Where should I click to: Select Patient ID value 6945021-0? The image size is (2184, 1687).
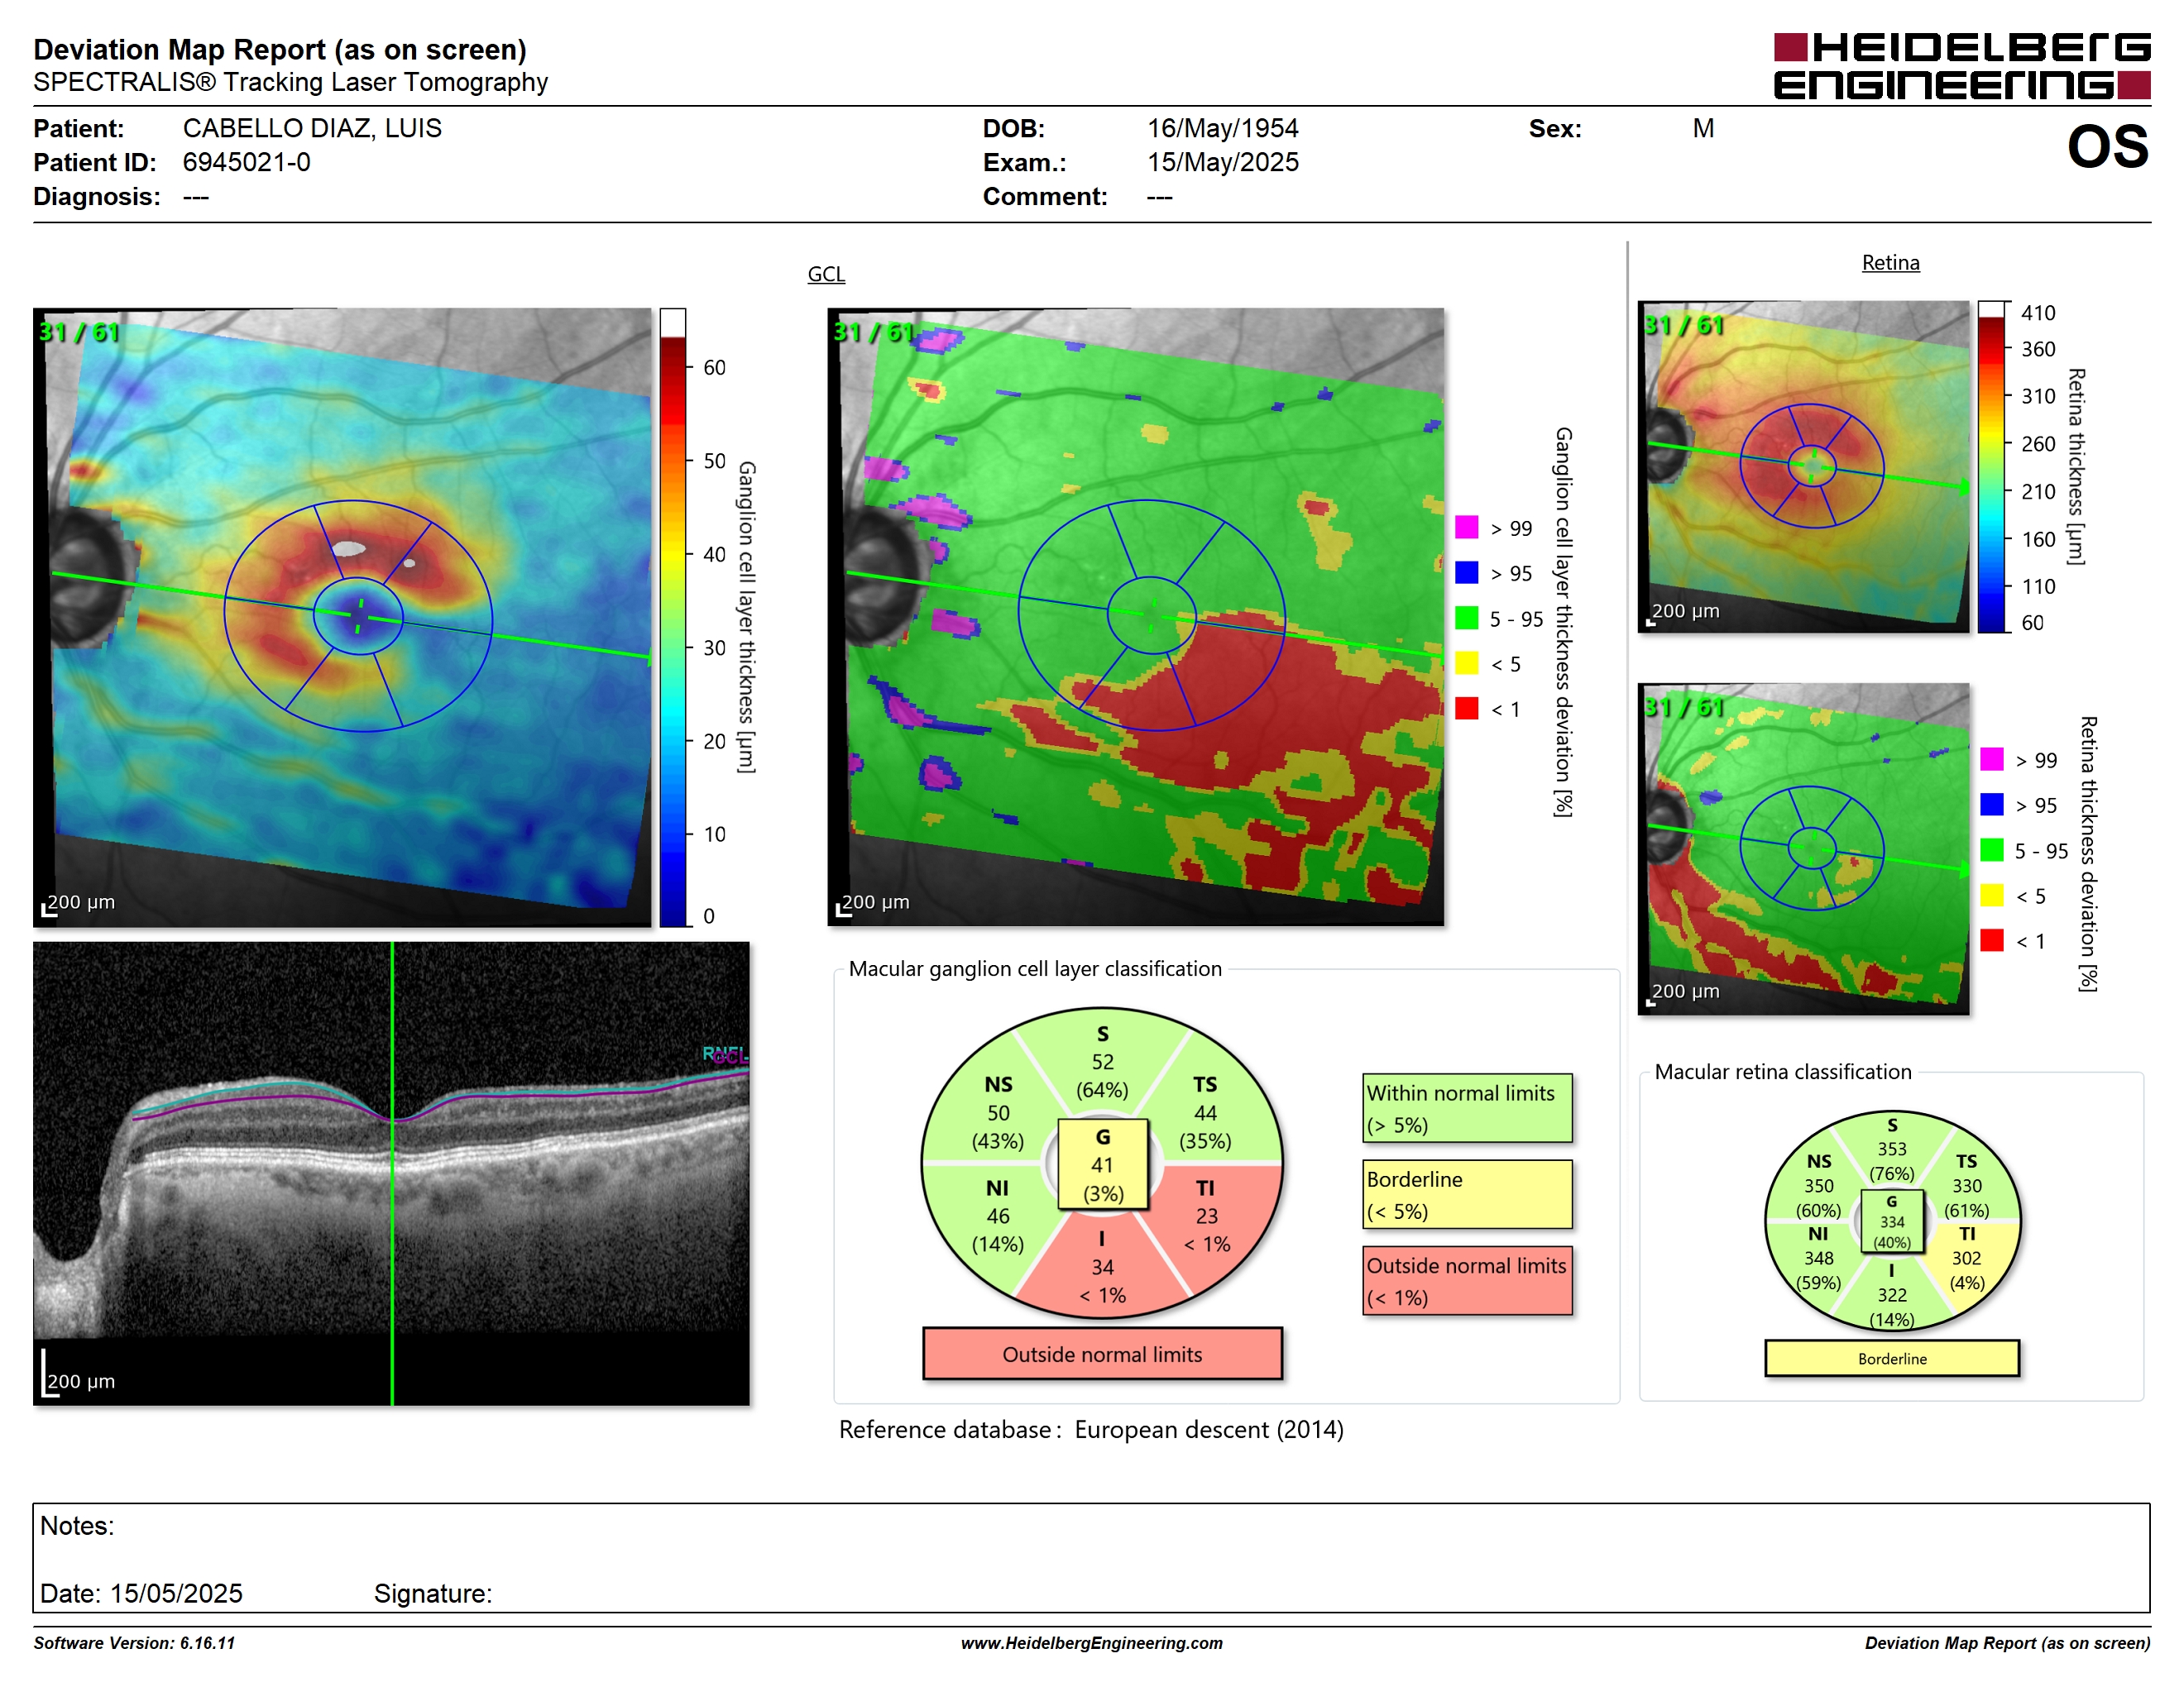[x=247, y=162]
